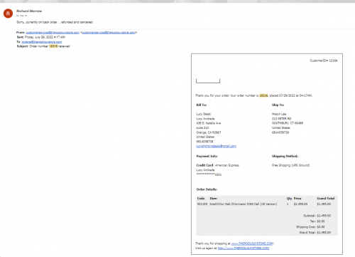
Task: Click the item code in order row
Action: pyautogui.click(x=202, y=204)
